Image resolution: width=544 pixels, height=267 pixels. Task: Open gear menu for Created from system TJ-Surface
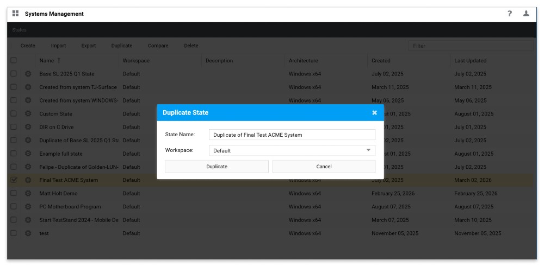coord(28,87)
